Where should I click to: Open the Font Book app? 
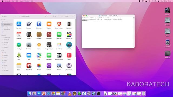point(29,45)
